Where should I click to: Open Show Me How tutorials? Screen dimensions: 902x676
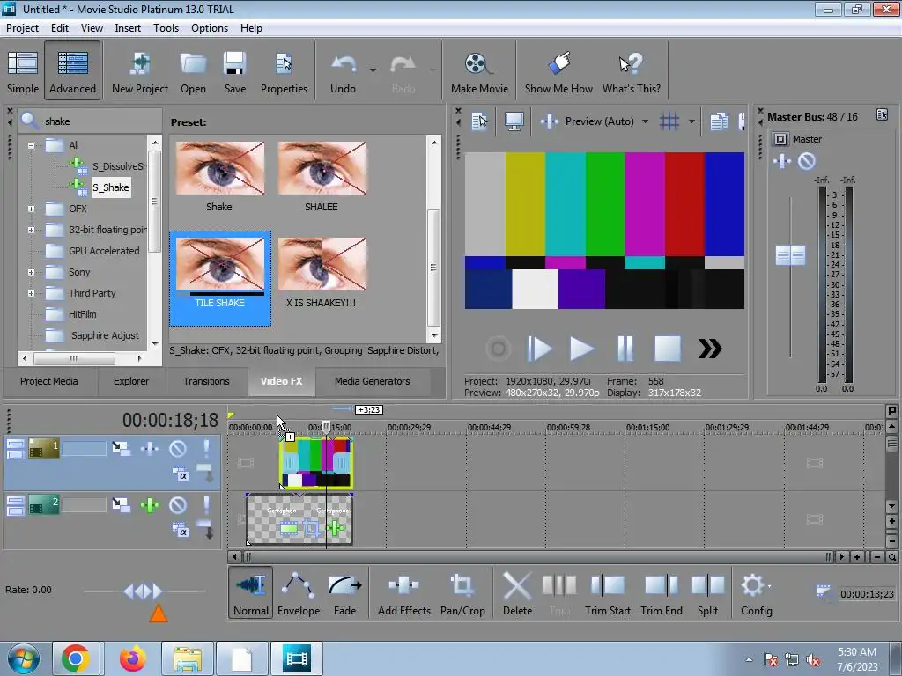(558, 72)
